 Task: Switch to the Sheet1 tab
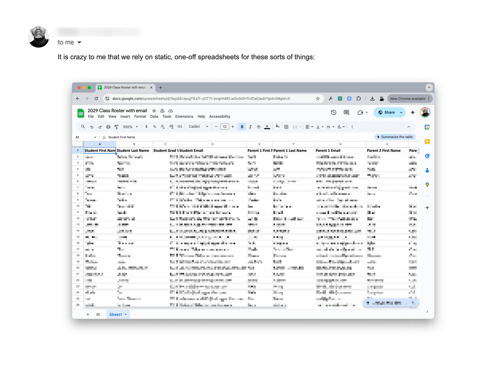click(115, 315)
